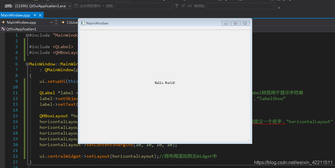Open the C:\Use path navigation dropdown
The width and height of the screenshot is (335, 168).
[69, 22]
